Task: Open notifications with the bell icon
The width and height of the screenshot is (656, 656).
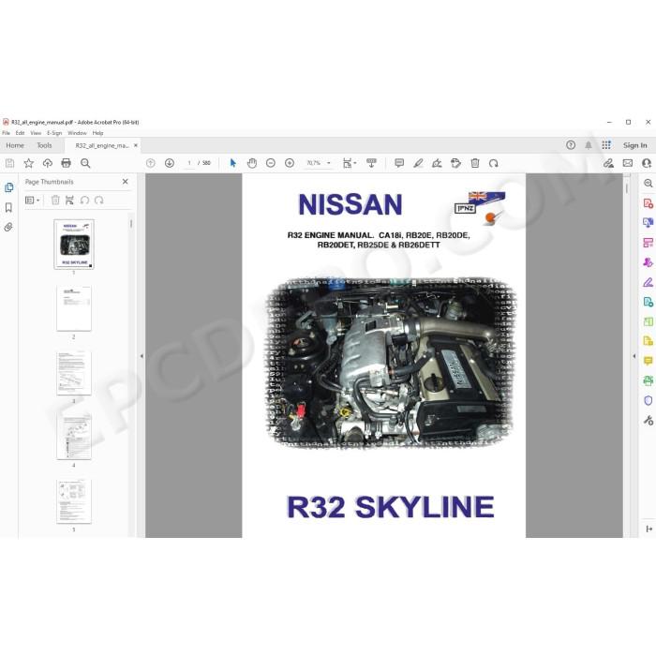Action: point(589,145)
